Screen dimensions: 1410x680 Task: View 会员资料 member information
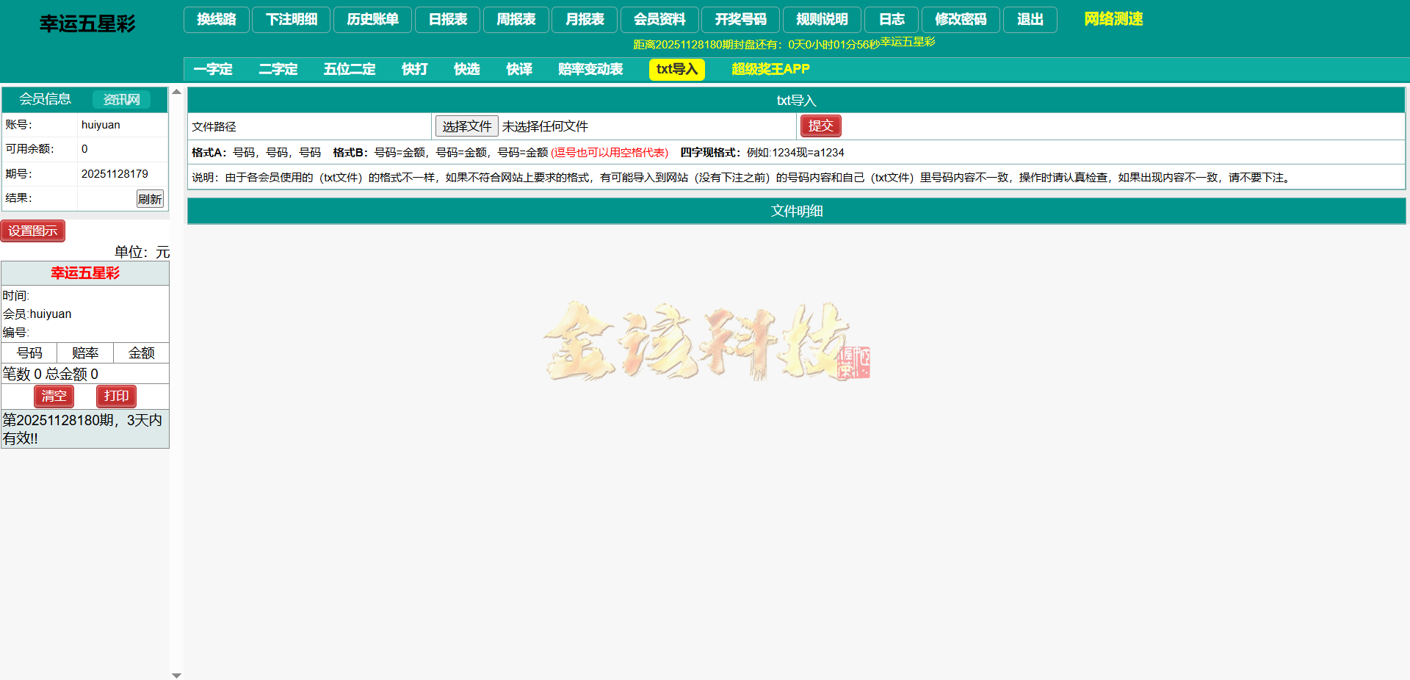tap(659, 20)
